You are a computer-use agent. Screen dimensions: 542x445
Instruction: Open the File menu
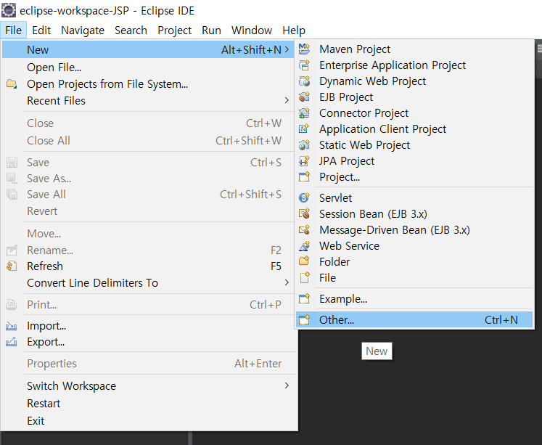pyautogui.click(x=14, y=30)
